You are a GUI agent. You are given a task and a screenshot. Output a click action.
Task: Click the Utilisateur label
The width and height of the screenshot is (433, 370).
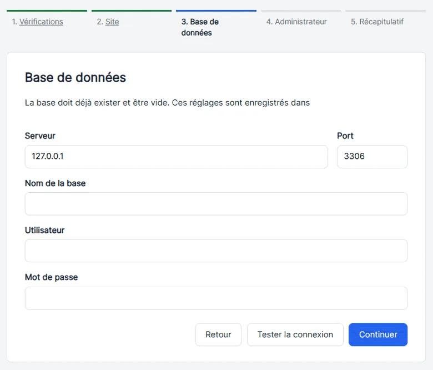(x=45, y=230)
